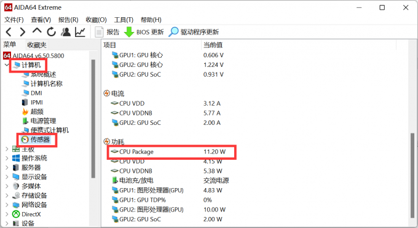
Task: Expand the 主板 tree node
Action: (x=7, y=149)
